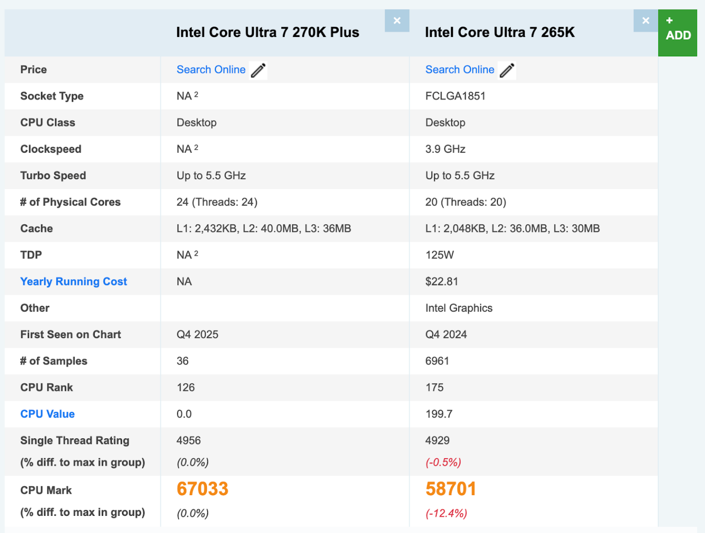The width and height of the screenshot is (705, 533).
Task: Open Search Online for the 270K Plus price
Action: 211,70
